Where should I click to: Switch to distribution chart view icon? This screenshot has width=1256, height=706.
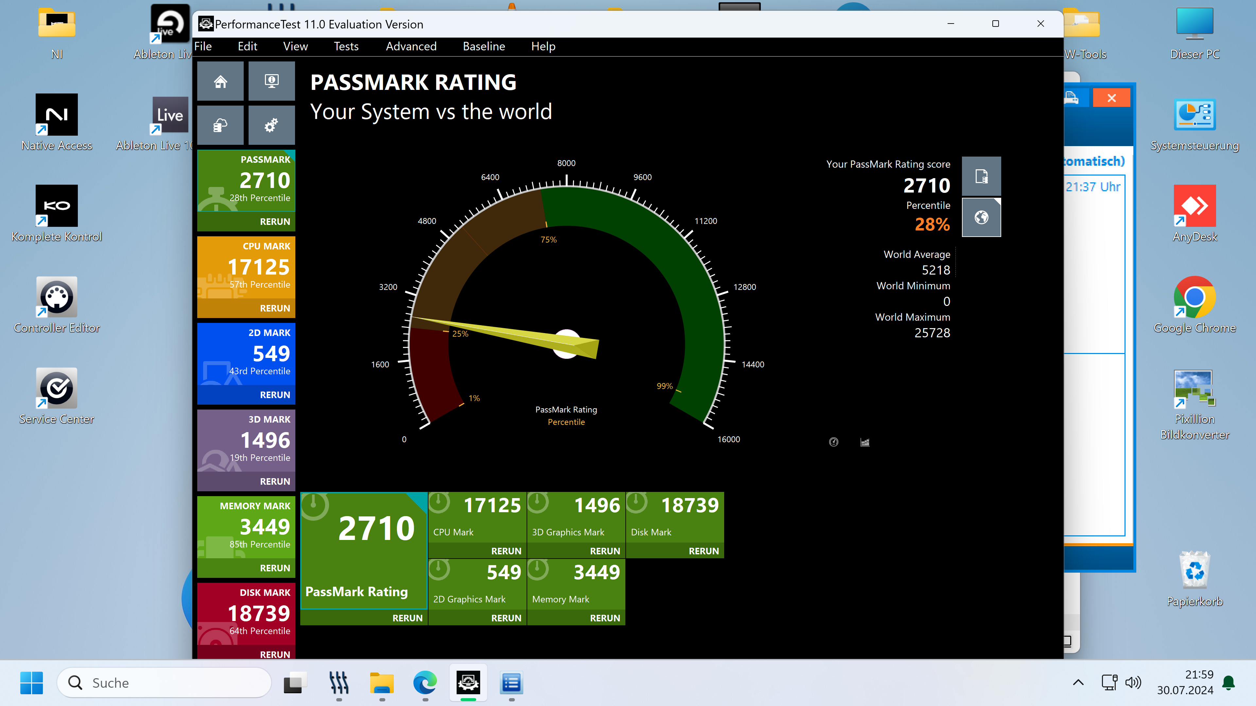(x=864, y=442)
